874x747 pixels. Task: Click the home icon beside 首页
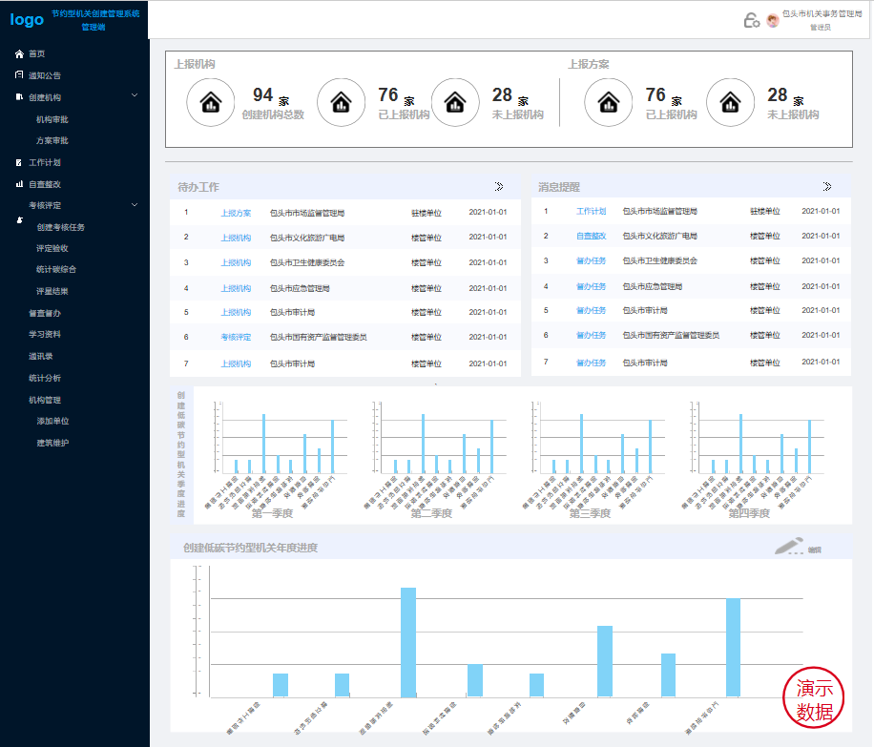(19, 54)
